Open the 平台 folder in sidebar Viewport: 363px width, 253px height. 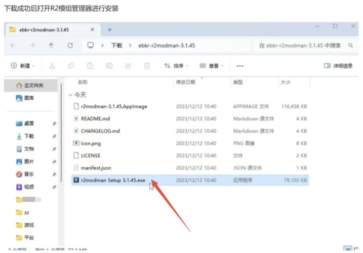25,237
